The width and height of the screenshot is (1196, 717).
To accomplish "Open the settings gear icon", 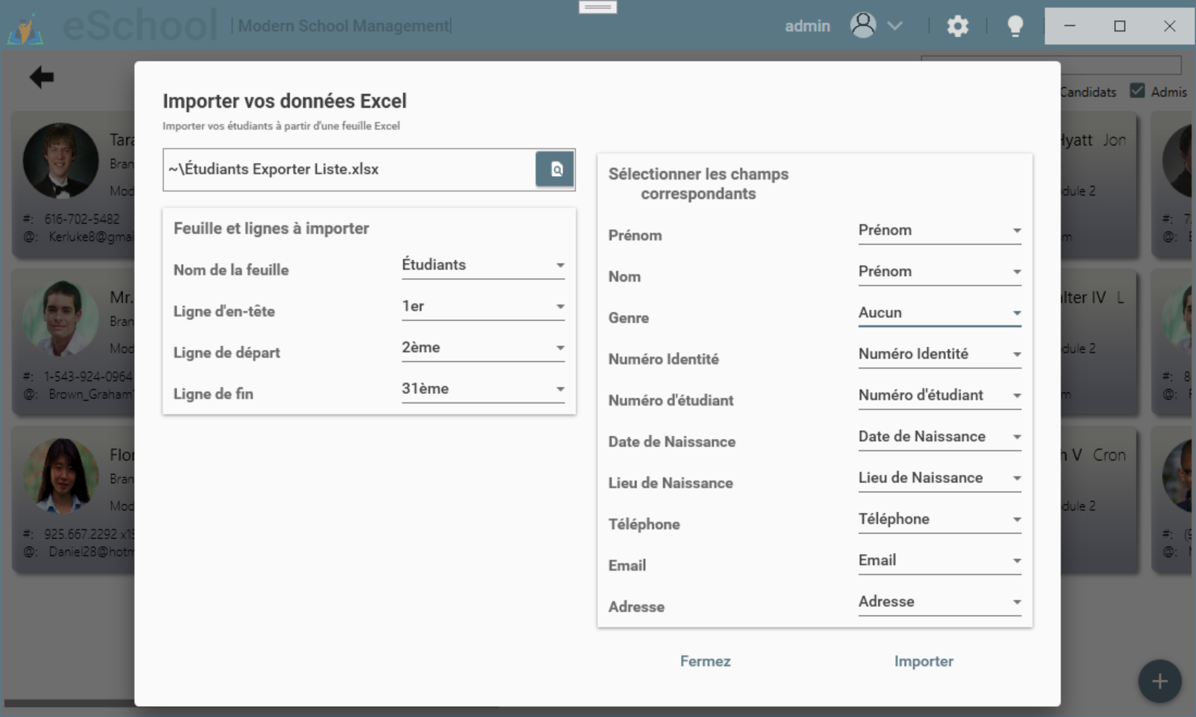I will point(958,27).
